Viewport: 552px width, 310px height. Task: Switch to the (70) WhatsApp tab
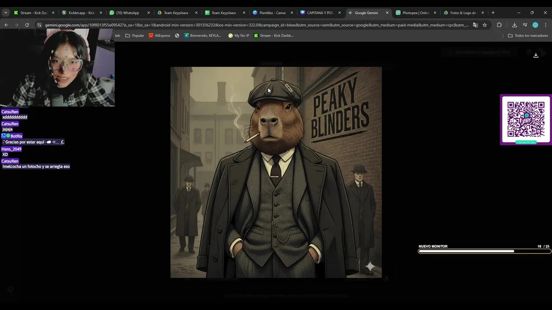[x=128, y=13]
